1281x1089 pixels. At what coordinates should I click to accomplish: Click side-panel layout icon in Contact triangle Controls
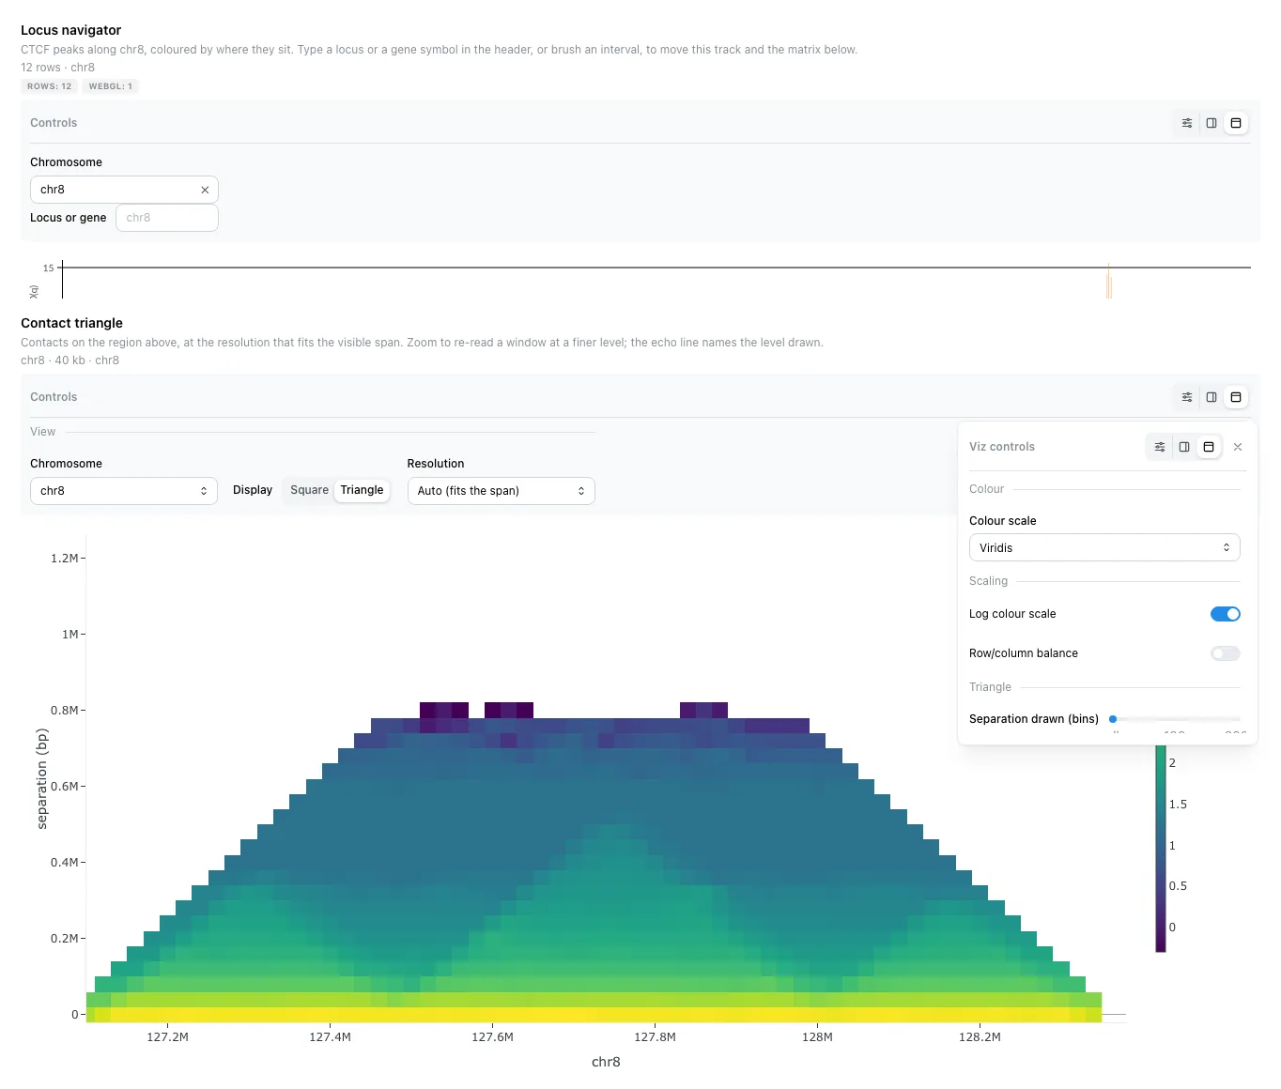click(x=1212, y=397)
